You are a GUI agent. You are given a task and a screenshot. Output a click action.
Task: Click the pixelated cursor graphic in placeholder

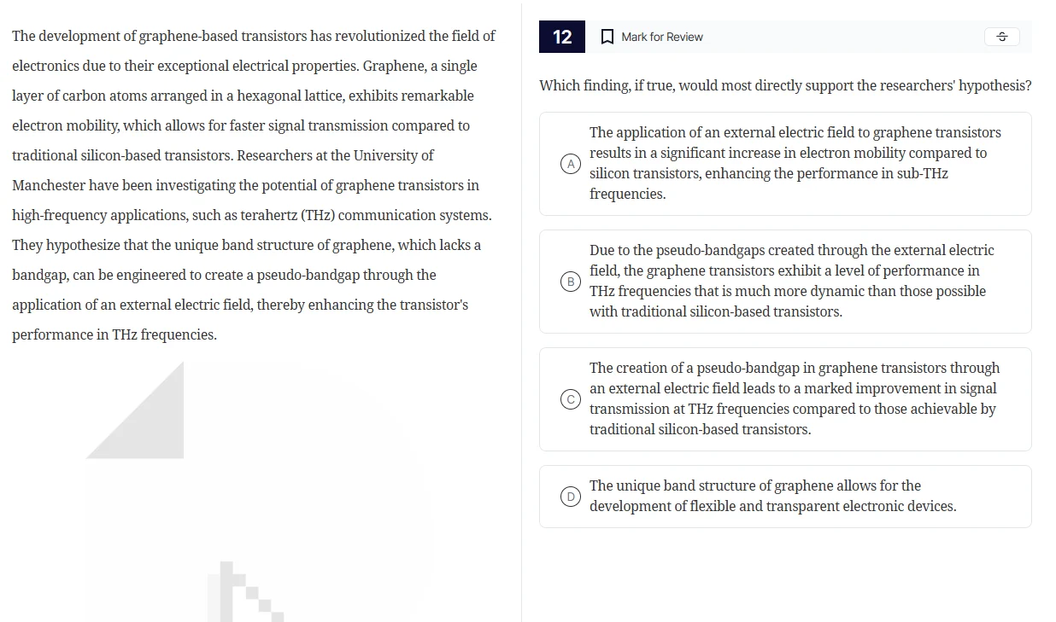point(243,593)
